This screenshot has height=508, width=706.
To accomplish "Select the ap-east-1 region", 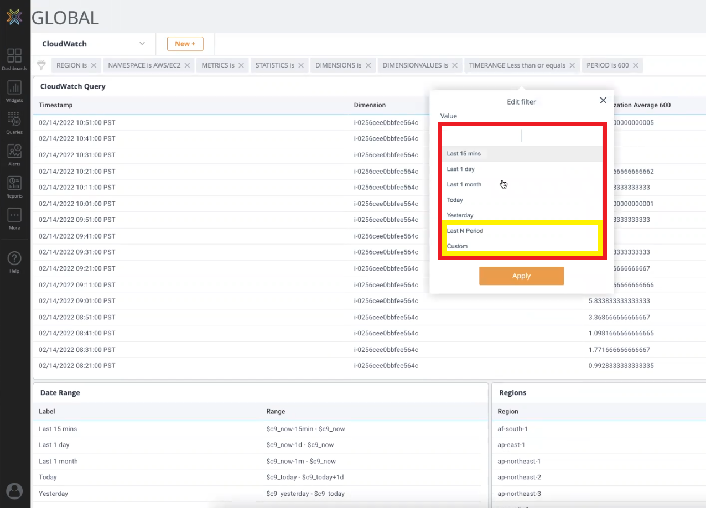I will (511, 445).
